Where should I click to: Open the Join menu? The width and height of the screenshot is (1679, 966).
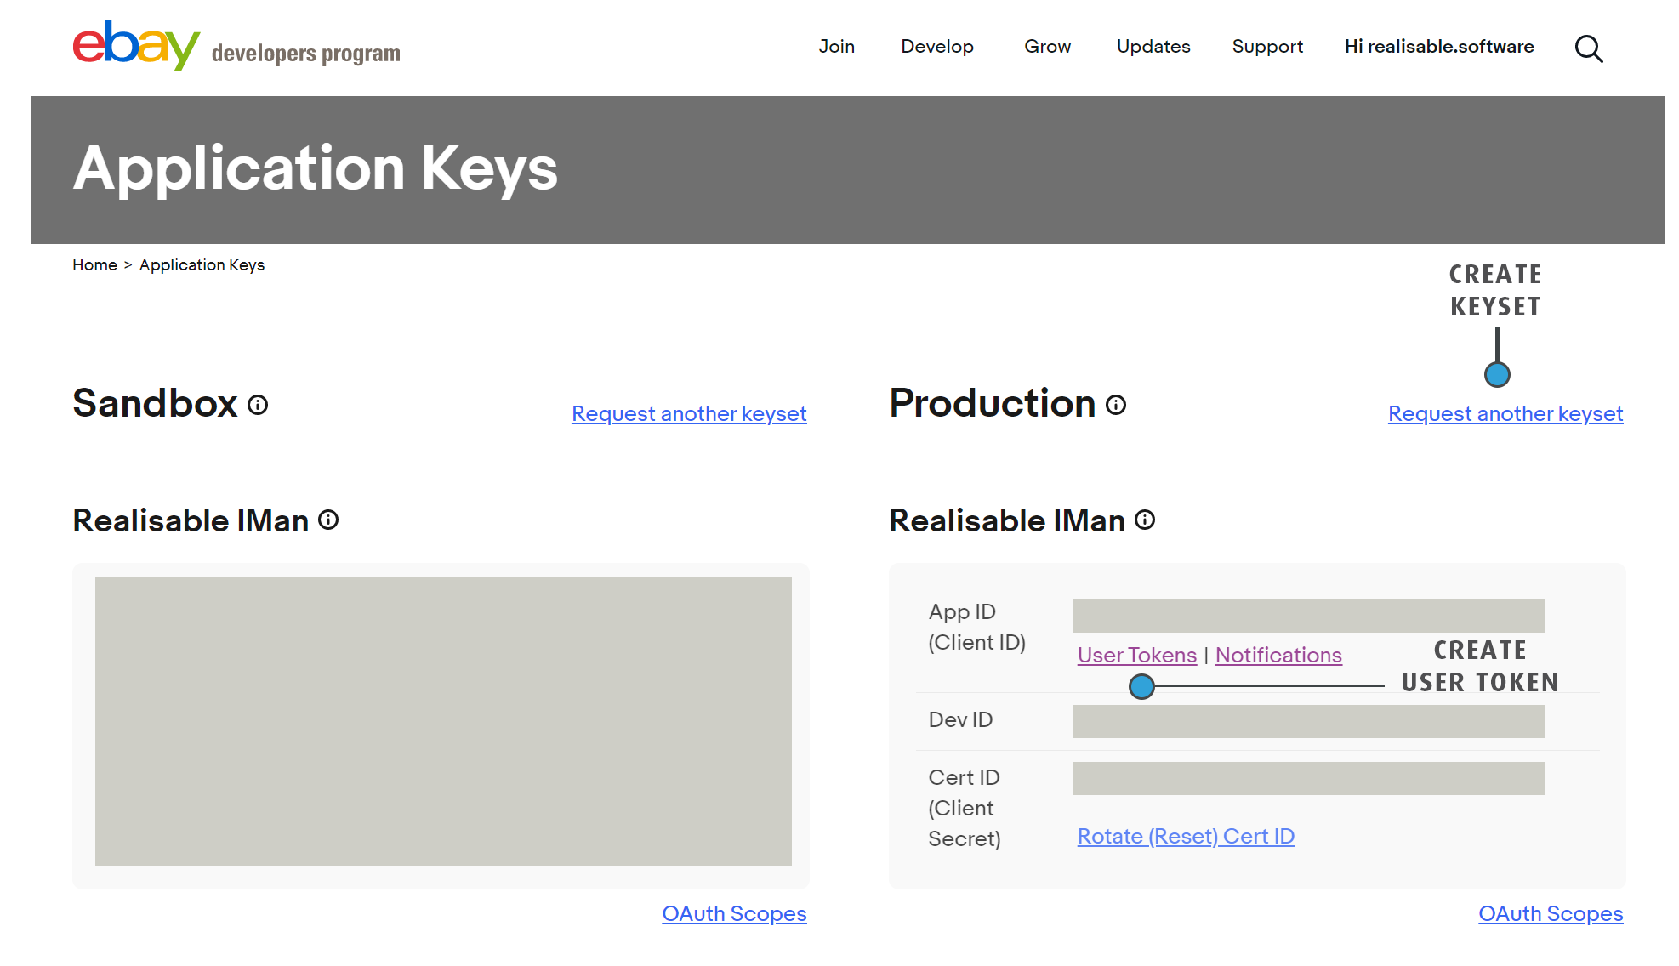tap(836, 47)
